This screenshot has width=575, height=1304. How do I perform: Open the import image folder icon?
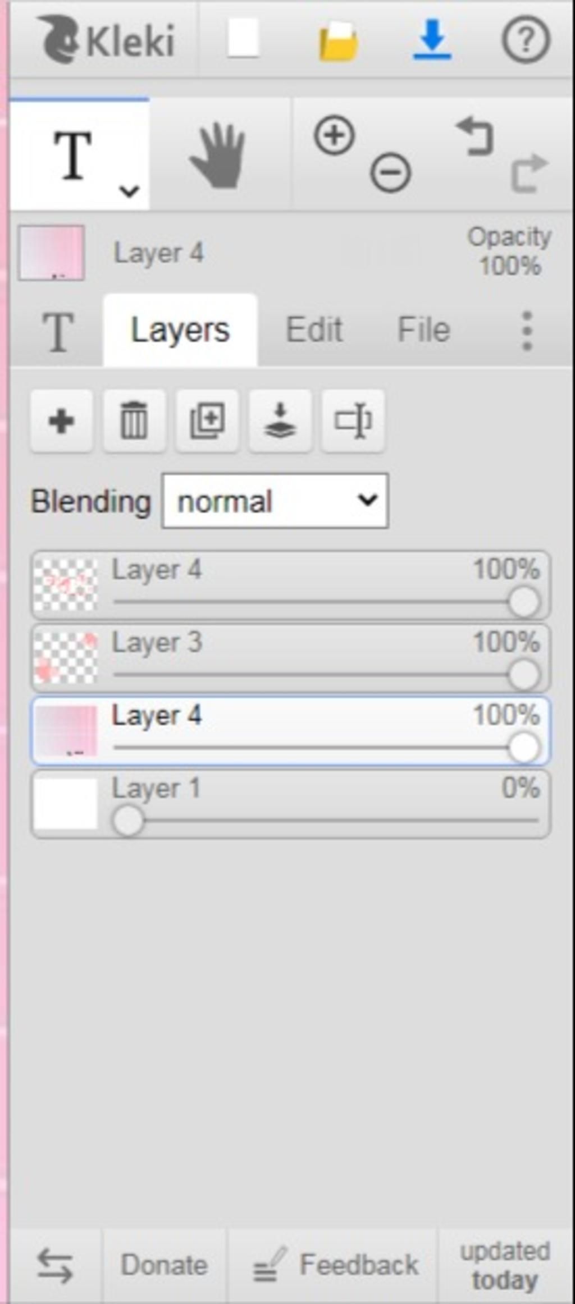click(337, 40)
